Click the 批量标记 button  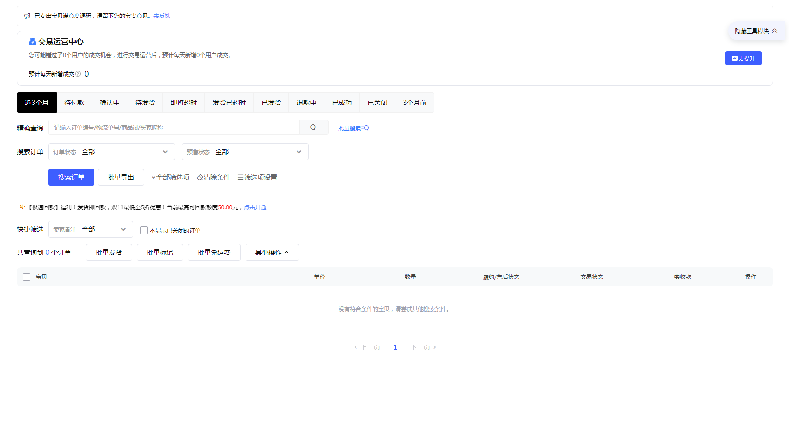point(160,252)
